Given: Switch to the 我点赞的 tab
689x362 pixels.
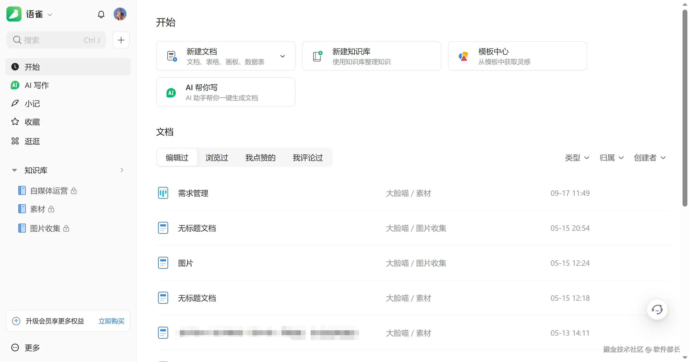Looking at the screenshot, I should (260, 158).
